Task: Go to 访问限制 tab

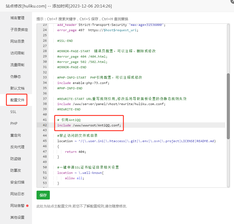Action: click(x=17, y=53)
